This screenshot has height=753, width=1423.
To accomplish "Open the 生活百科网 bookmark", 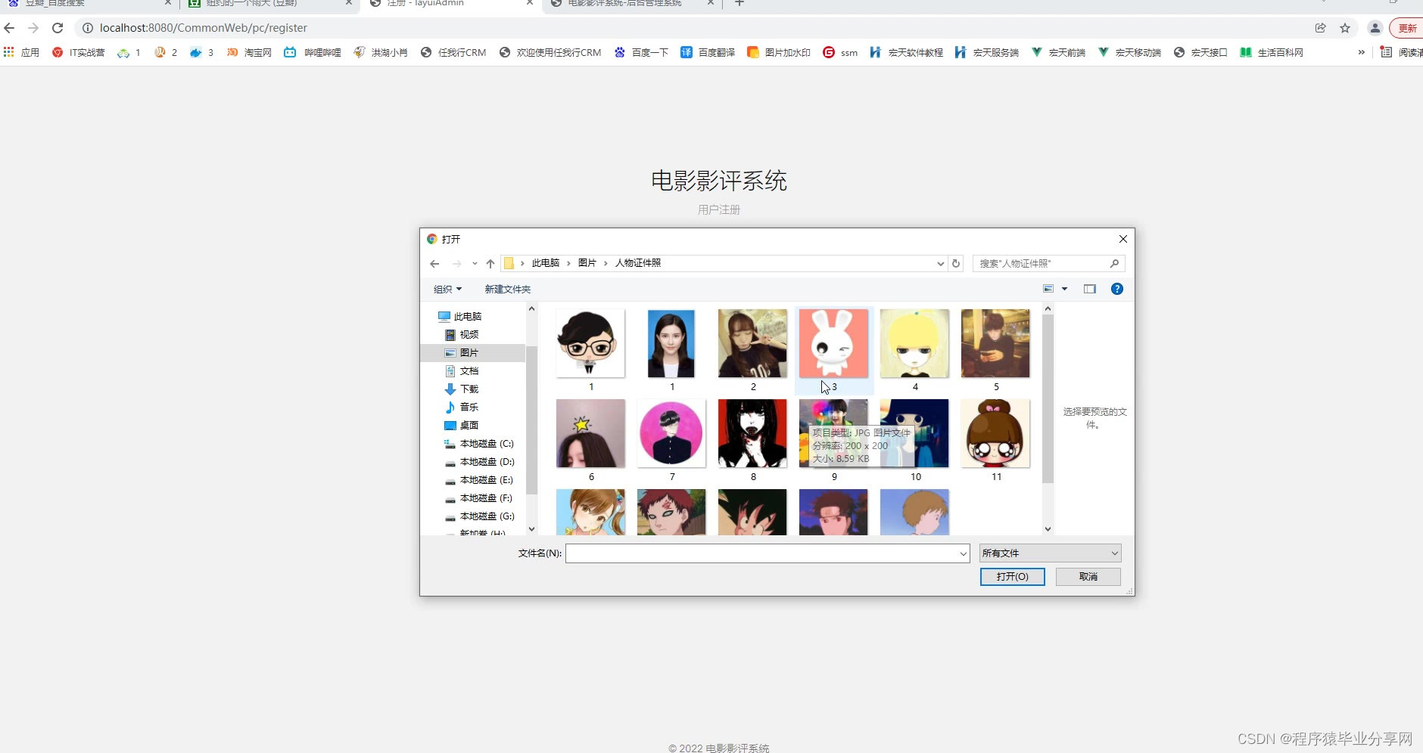I will pyautogui.click(x=1272, y=52).
